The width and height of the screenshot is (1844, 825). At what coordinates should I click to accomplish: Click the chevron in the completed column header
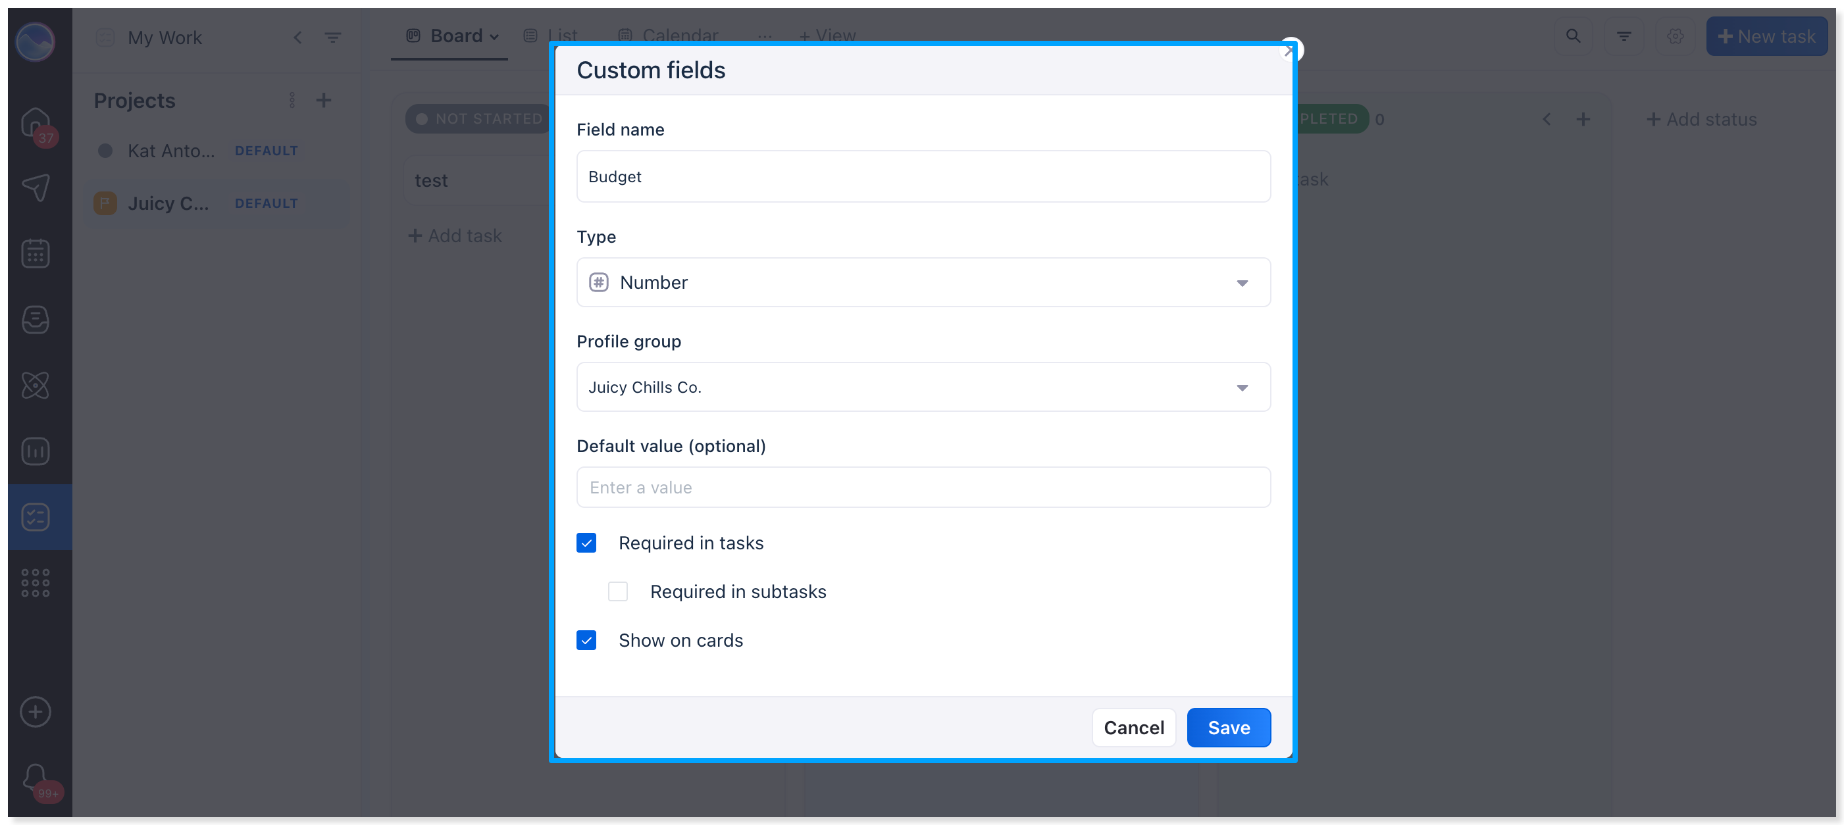click(x=1547, y=119)
